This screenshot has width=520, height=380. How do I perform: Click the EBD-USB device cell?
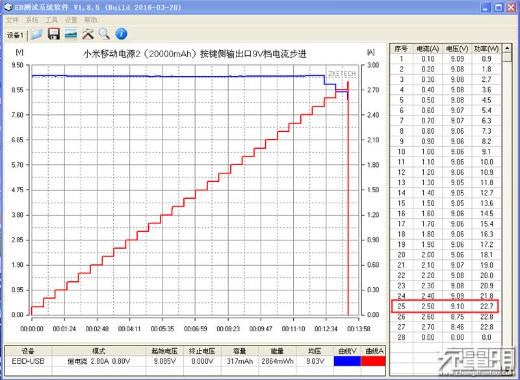(28, 361)
